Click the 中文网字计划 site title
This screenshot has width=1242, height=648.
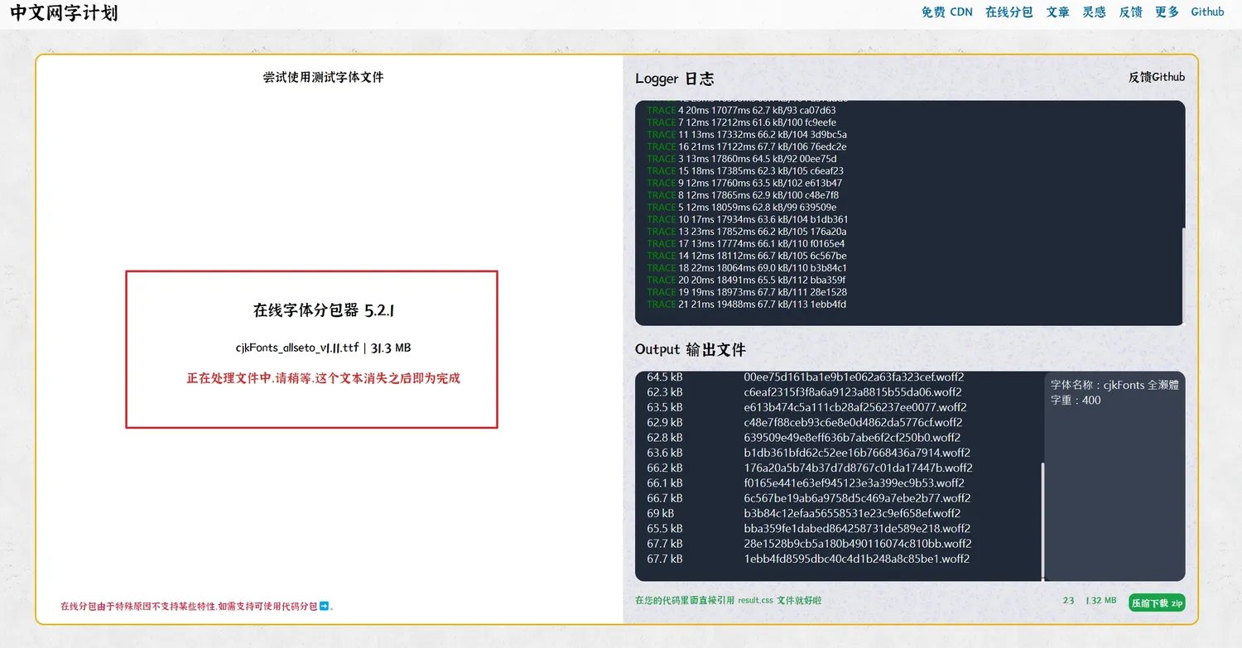tap(64, 13)
